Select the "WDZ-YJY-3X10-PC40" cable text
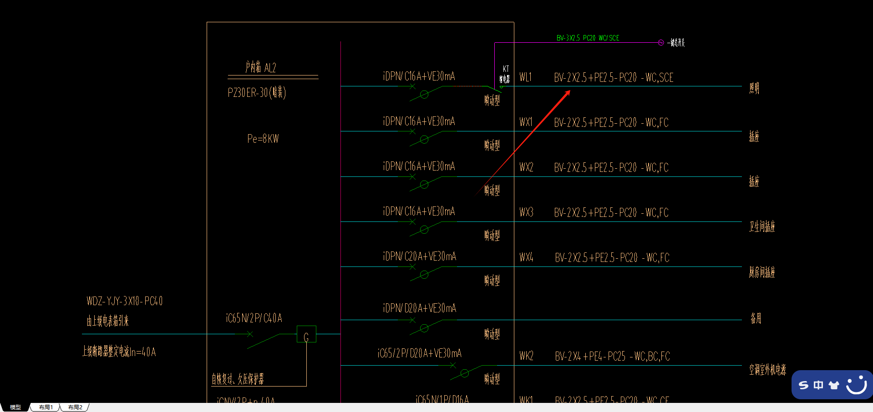 tap(125, 301)
